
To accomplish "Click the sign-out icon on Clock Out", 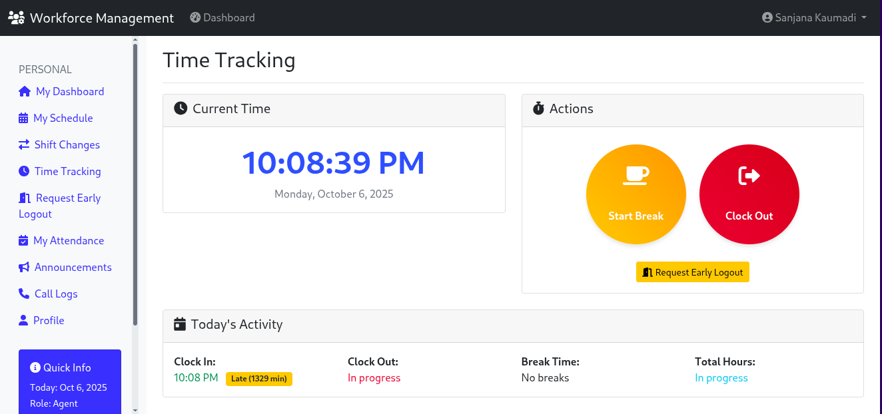I will tap(749, 175).
